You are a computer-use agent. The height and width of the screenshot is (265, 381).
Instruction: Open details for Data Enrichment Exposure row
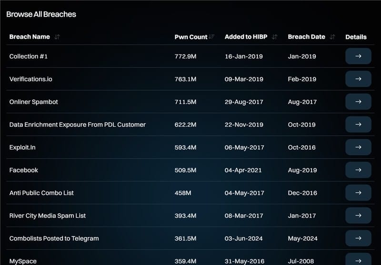[358, 124]
